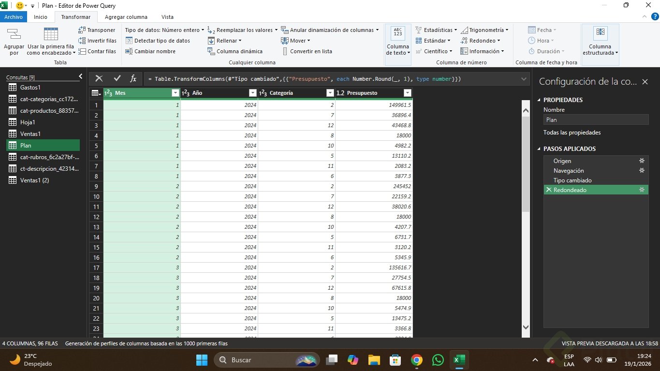The height and width of the screenshot is (371, 660).
Task: Open gear settings for Origen step
Action: (x=642, y=161)
